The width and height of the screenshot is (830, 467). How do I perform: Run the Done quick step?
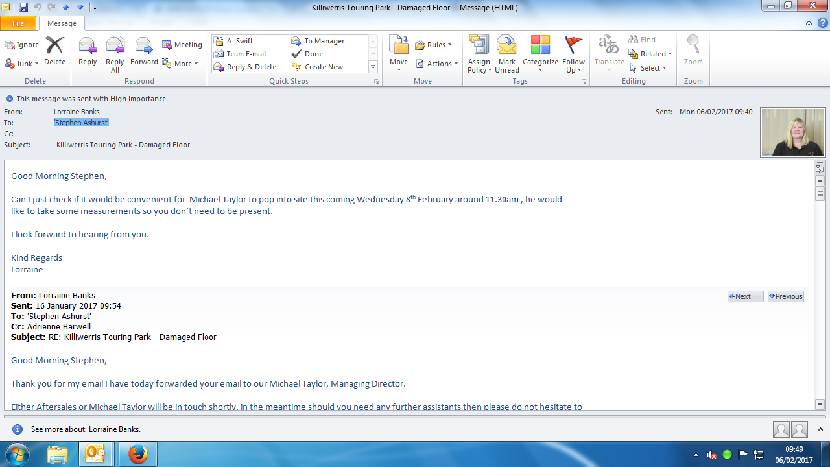pyautogui.click(x=313, y=54)
